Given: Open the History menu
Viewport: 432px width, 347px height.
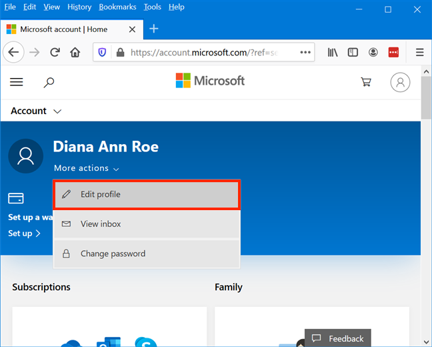Looking at the screenshot, I should [x=79, y=7].
